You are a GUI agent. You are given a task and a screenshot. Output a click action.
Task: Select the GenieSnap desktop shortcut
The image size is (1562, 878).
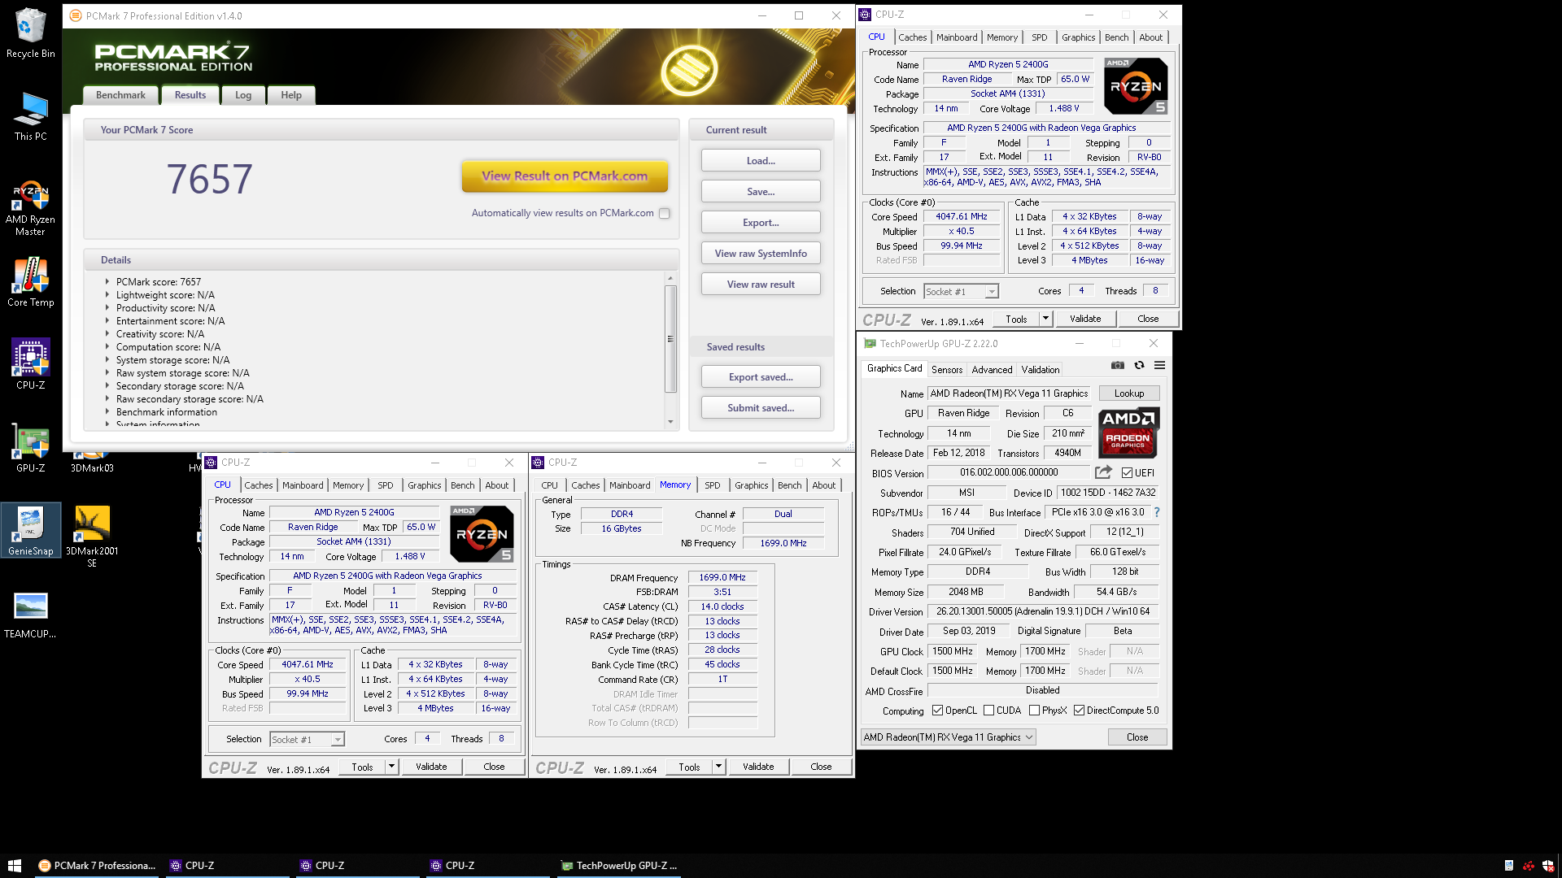click(30, 530)
